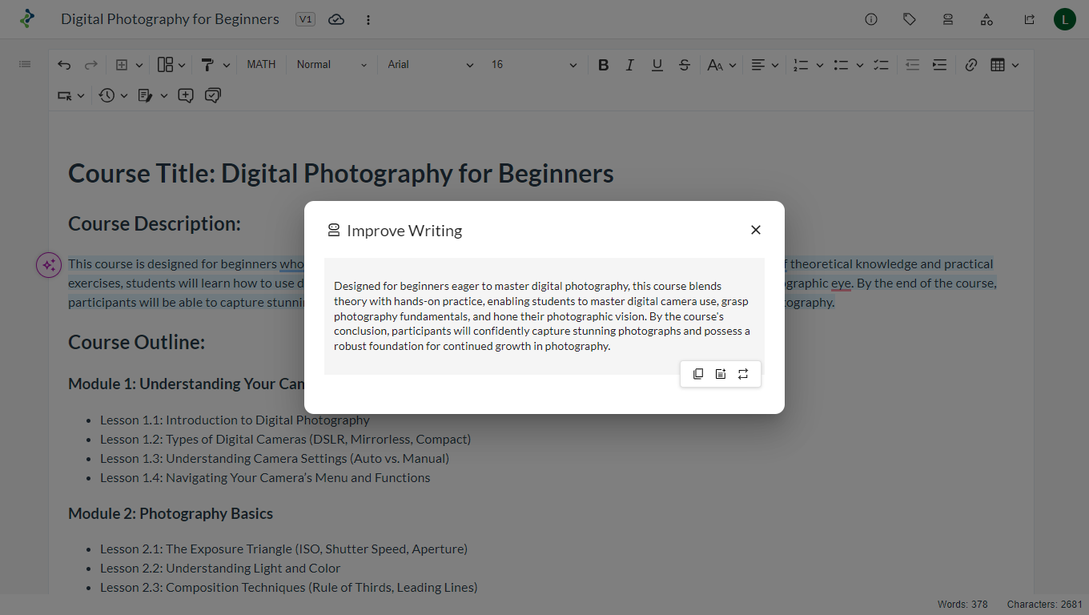Open the document outline sidebar menu
The width and height of the screenshot is (1089, 615).
click(x=25, y=64)
